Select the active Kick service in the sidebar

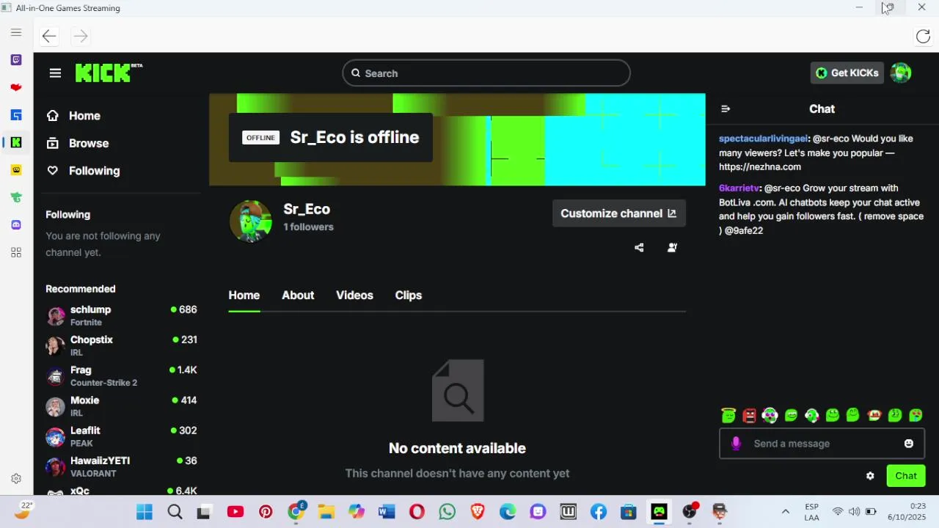(x=16, y=142)
